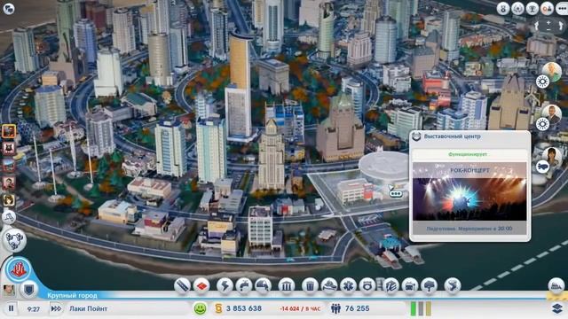Viewport: 568px width, 319px height.
Task: Click the hourly income -14 624 / в час
Action: click(300, 309)
